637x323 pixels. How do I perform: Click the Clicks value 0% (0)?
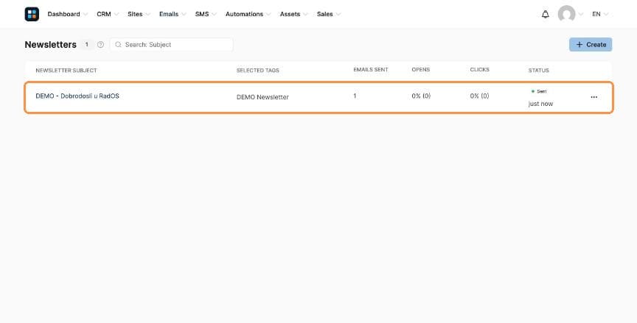tap(479, 96)
